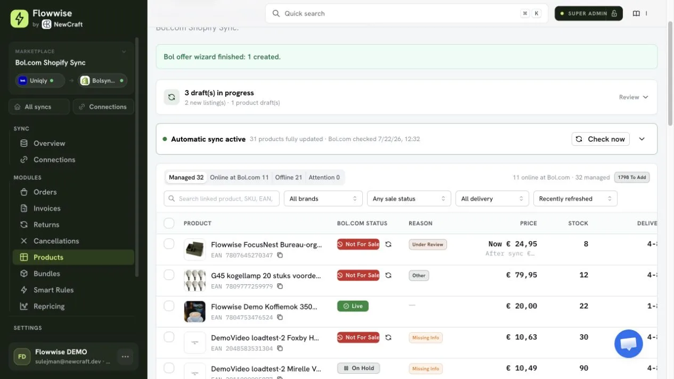Open Products in the sidebar

[x=73, y=257]
